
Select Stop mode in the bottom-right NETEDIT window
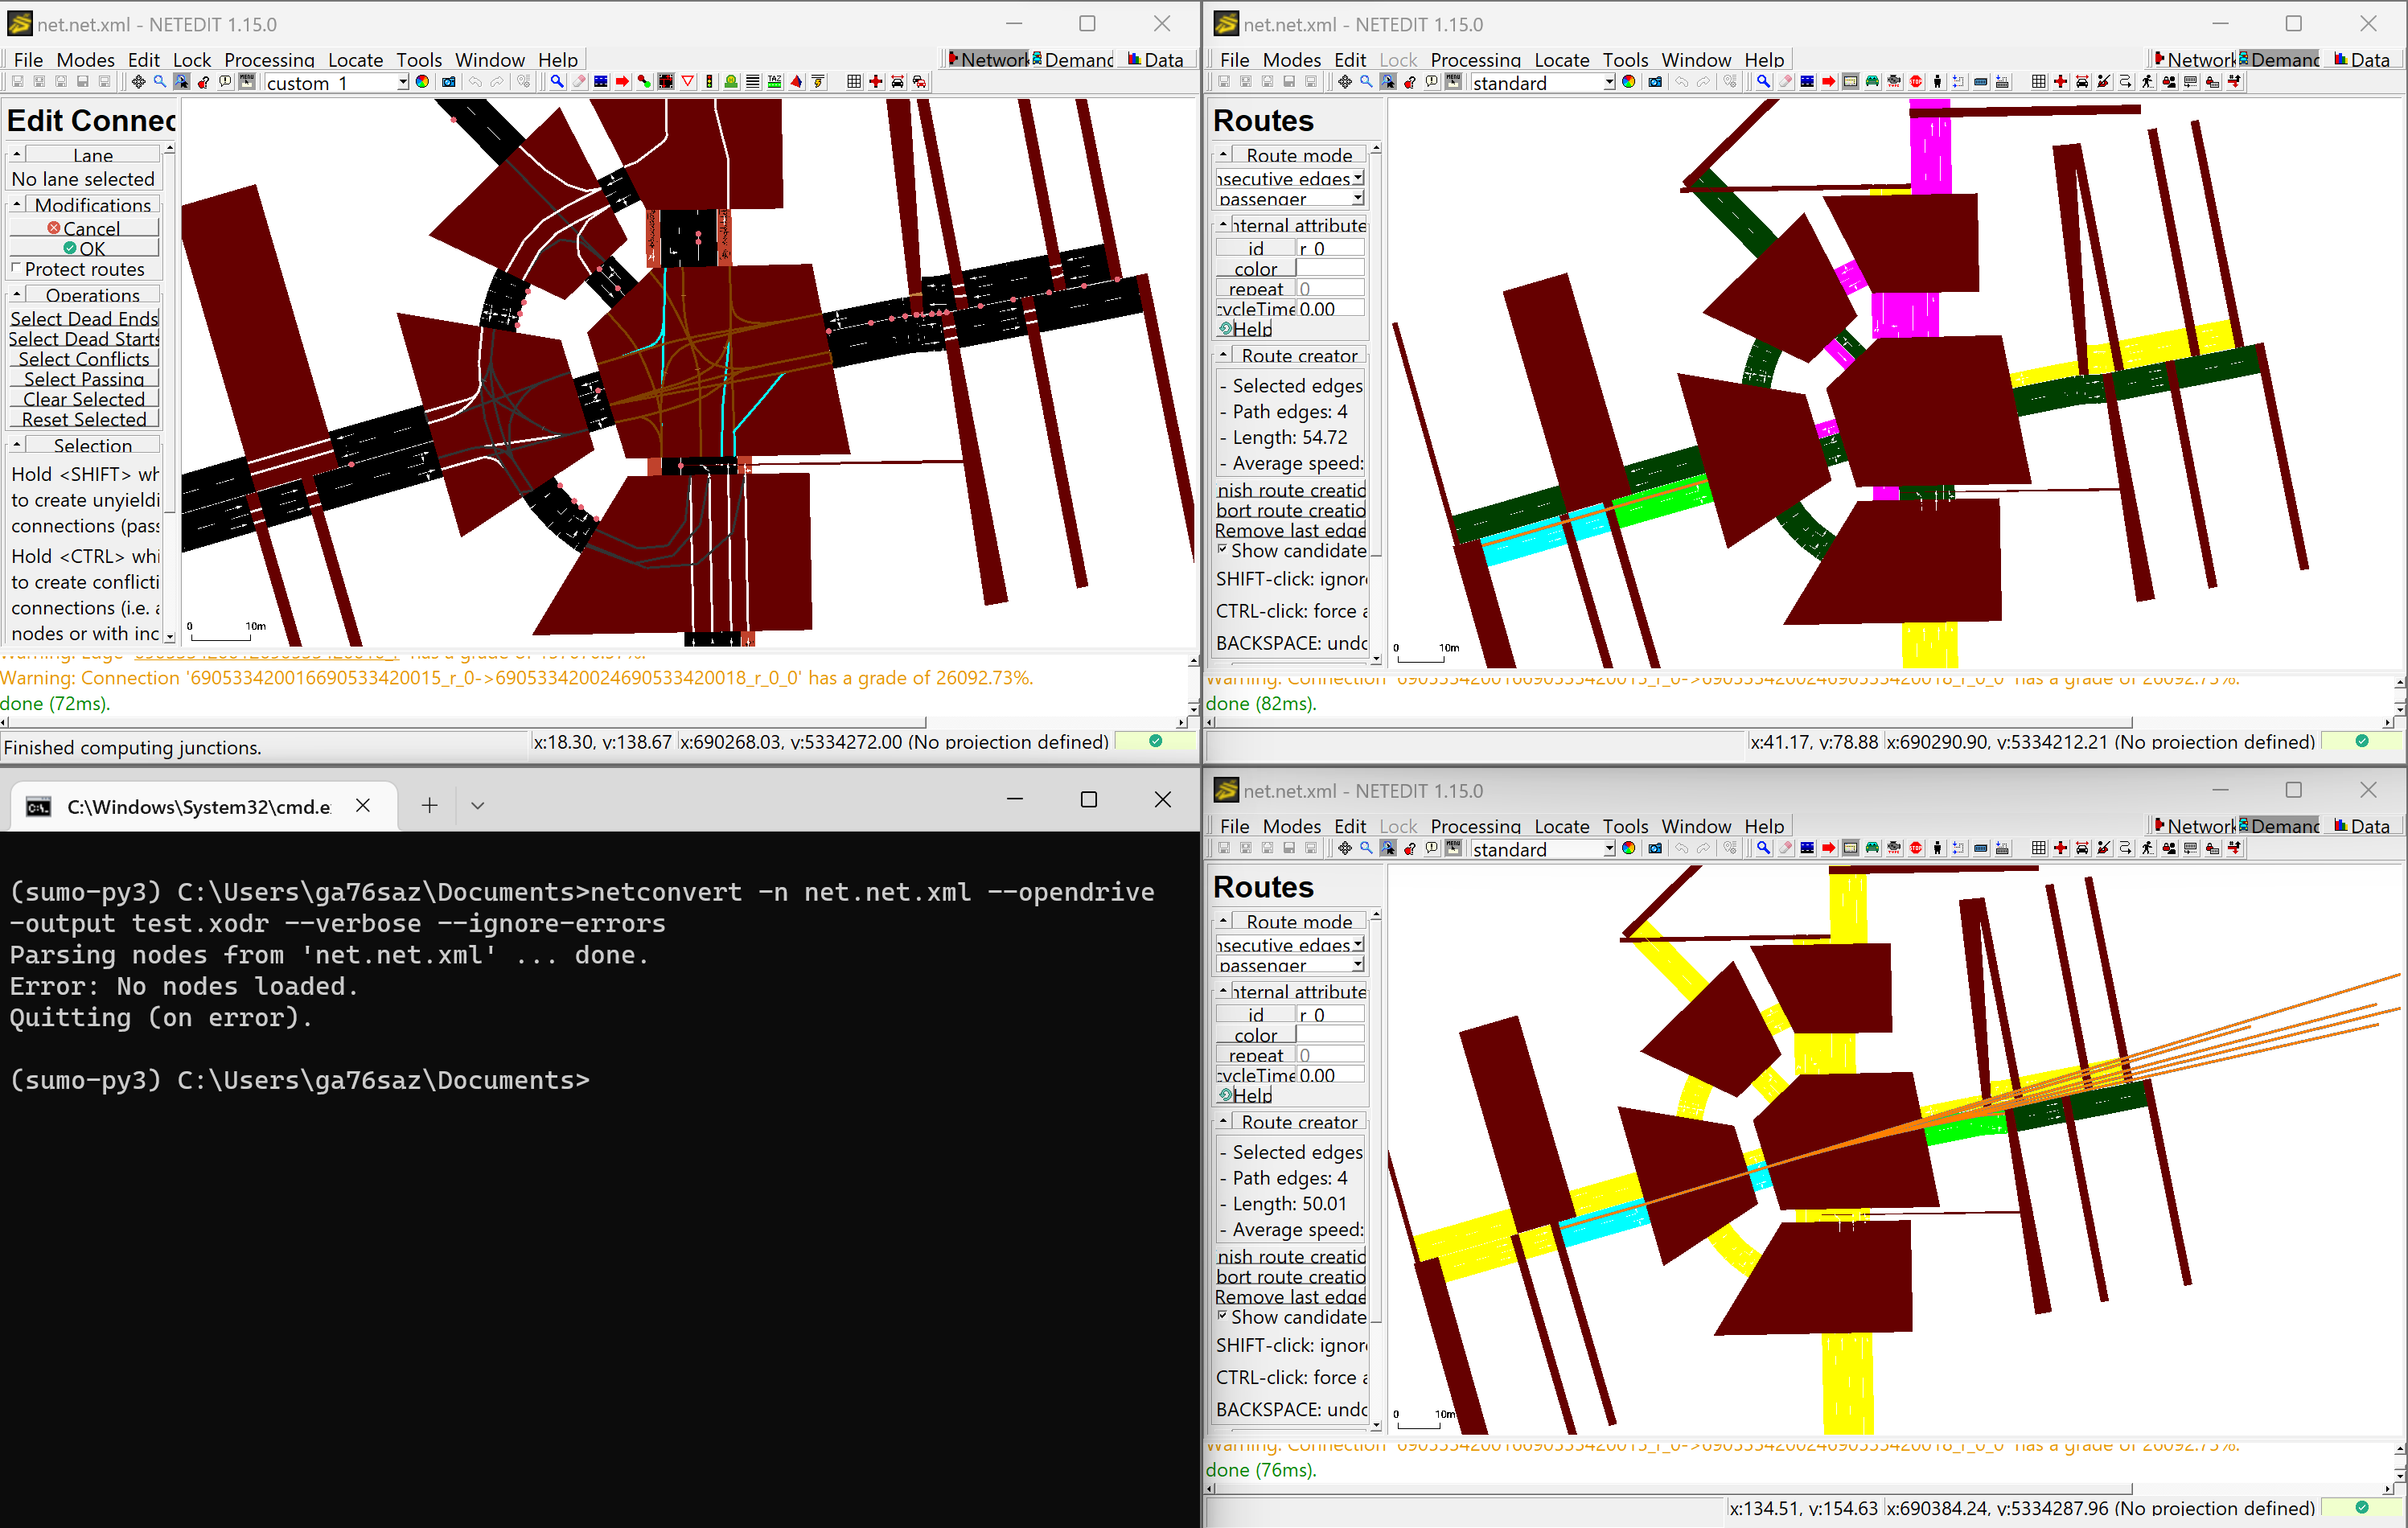tap(1916, 848)
